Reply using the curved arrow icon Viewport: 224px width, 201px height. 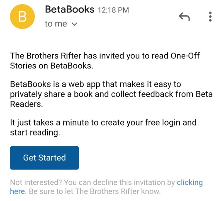click(184, 17)
